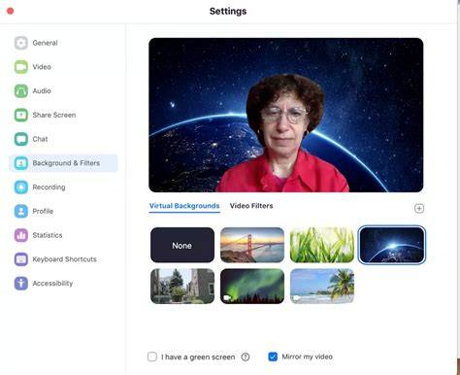The height and width of the screenshot is (375, 460).
Task: Click the I have a green screen label
Action: point(198,357)
